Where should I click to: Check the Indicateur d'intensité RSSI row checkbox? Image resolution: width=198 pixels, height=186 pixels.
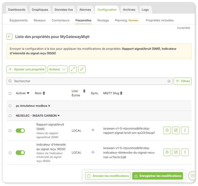(x=10, y=153)
